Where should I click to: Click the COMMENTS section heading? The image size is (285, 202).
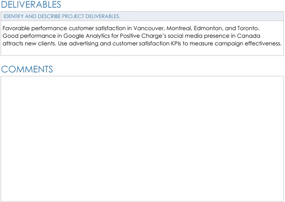(x=27, y=69)
